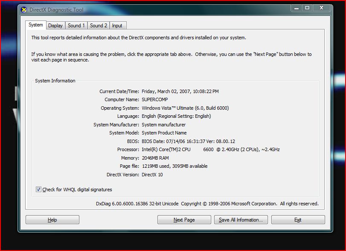The image size is (346, 251).
Task: Toggle Check for WHQL digital signatures checkbox
Action: (x=38, y=190)
